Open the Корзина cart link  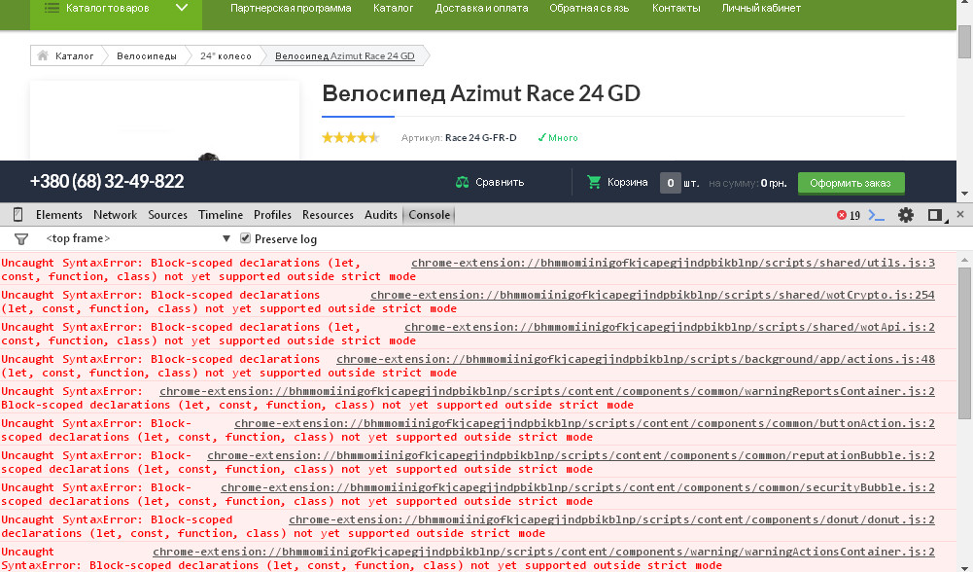(x=627, y=182)
